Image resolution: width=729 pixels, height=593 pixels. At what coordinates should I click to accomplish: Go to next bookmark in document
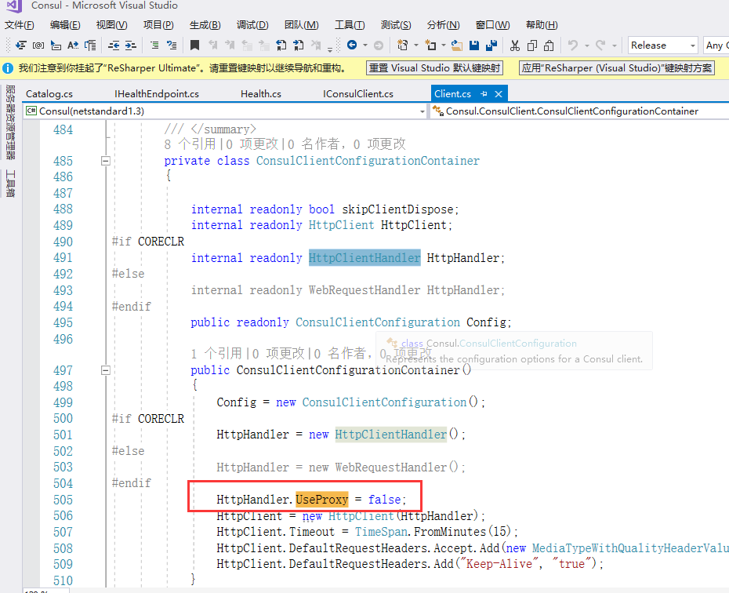point(299,45)
